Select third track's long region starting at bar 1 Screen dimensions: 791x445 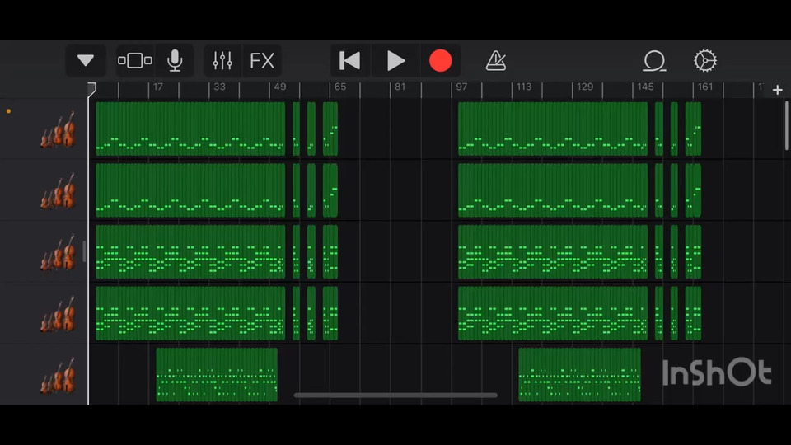click(x=190, y=252)
